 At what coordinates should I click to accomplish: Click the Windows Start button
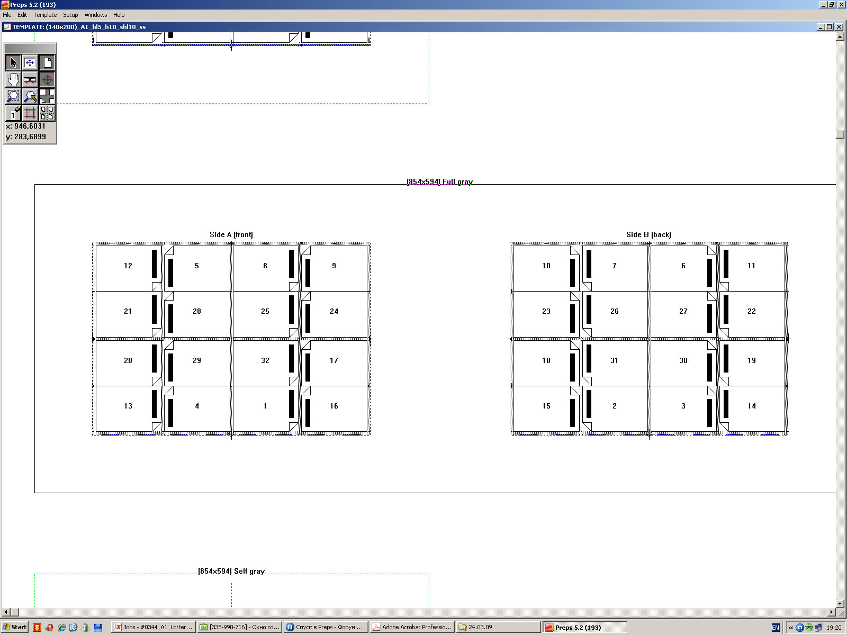tap(14, 627)
